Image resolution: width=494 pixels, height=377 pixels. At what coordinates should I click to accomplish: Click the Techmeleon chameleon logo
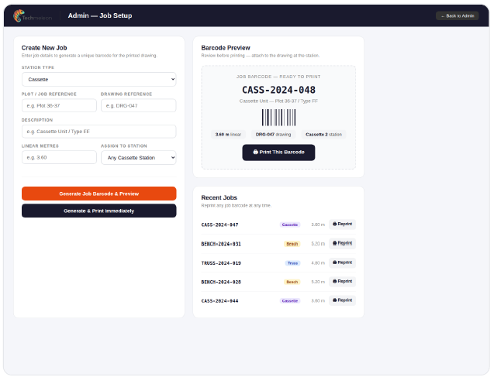point(33,15)
